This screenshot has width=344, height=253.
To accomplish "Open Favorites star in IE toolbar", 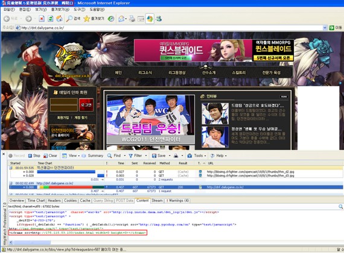I will click(94, 19).
